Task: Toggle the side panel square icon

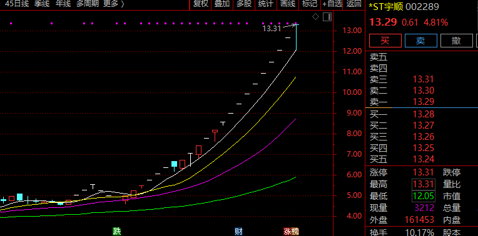Action: pyautogui.click(x=327, y=17)
